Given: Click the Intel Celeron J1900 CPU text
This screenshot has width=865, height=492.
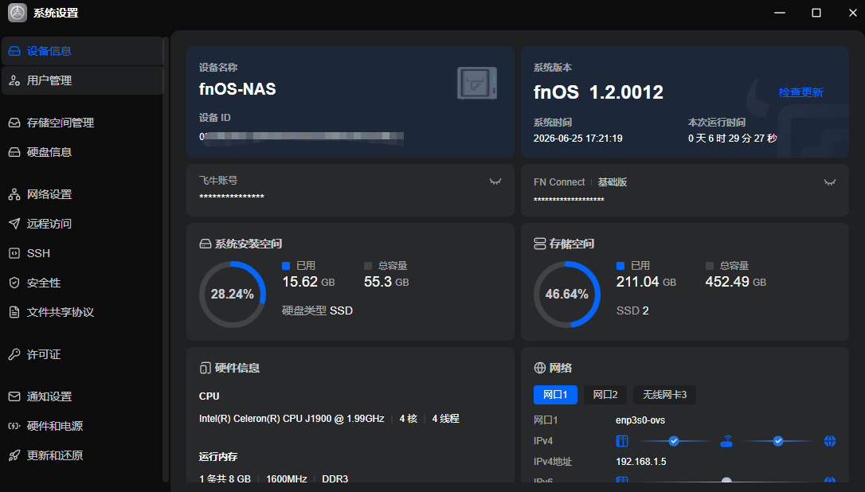Looking at the screenshot, I should point(292,419).
